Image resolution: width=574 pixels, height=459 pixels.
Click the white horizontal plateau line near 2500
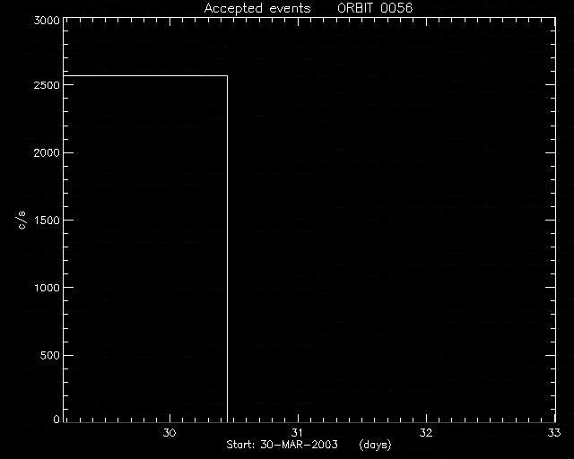click(145, 76)
